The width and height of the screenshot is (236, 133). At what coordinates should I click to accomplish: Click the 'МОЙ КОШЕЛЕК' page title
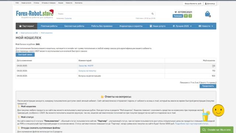pos(28,38)
